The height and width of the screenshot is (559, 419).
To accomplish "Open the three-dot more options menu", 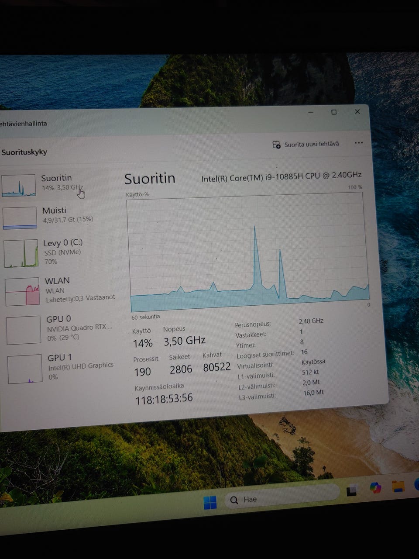I will click(359, 143).
